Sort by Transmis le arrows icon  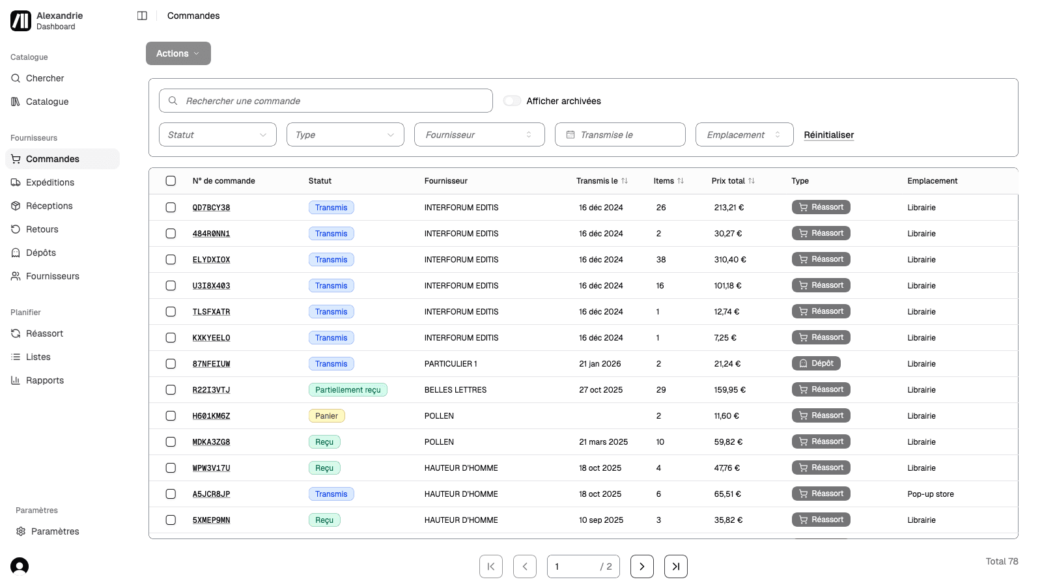pos(625,181)
